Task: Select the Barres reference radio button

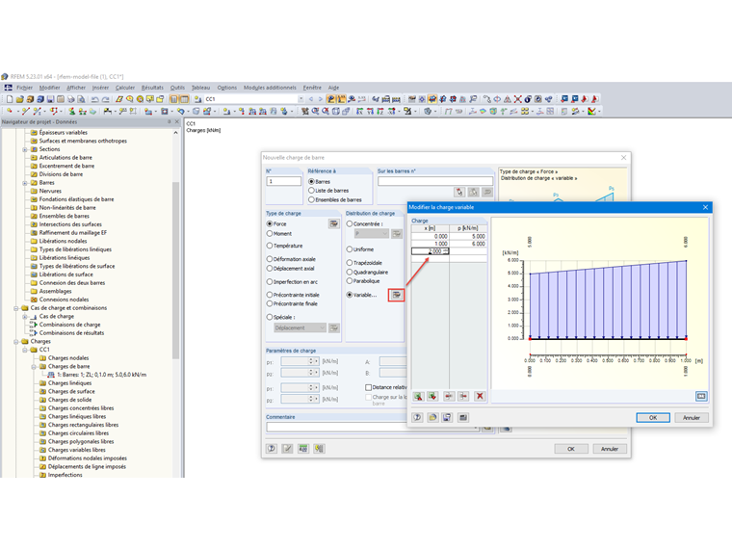Action: [x=311, y=182]
